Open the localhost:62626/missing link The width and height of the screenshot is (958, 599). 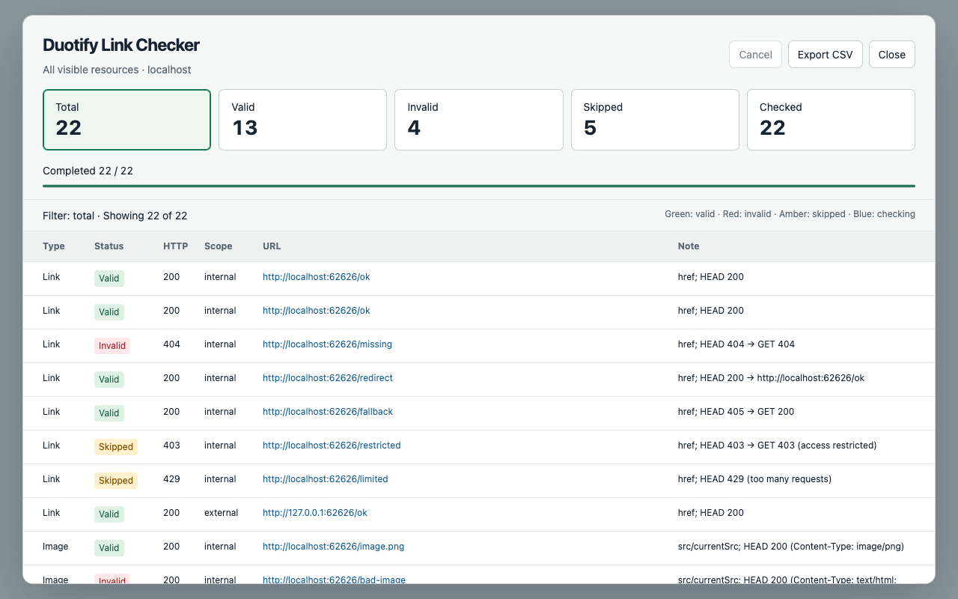[327, 344]
